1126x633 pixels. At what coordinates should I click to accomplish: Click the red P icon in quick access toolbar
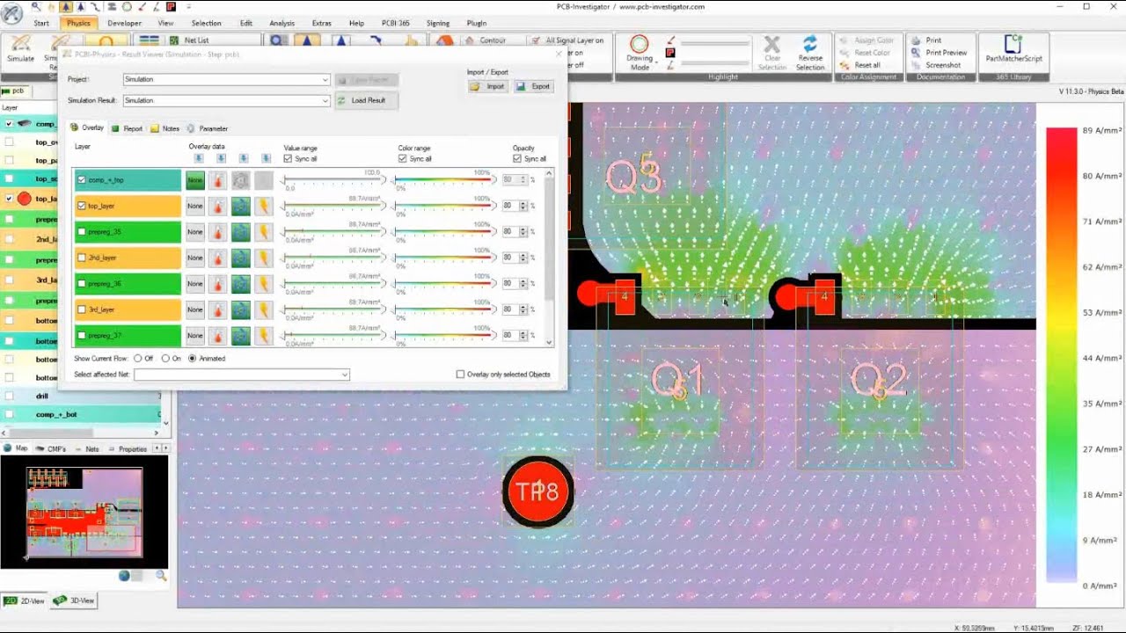[x=170, y=7]
